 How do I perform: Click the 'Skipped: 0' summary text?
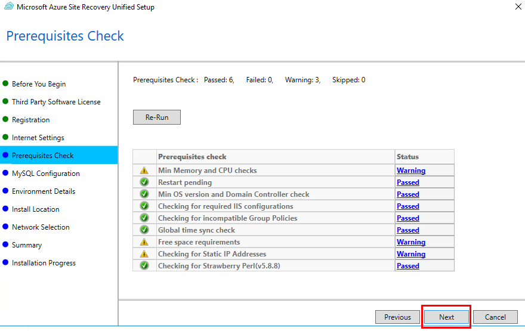click(348, 80)
